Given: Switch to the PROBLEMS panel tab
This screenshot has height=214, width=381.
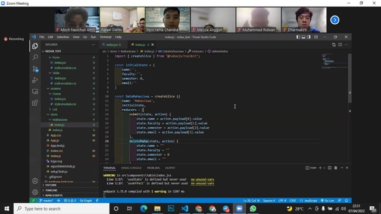Looking at the screenshot, I should click(x=154, y=168).
